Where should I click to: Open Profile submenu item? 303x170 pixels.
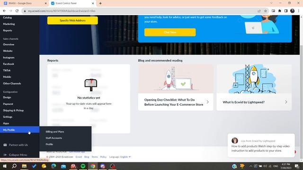(49, 144)
